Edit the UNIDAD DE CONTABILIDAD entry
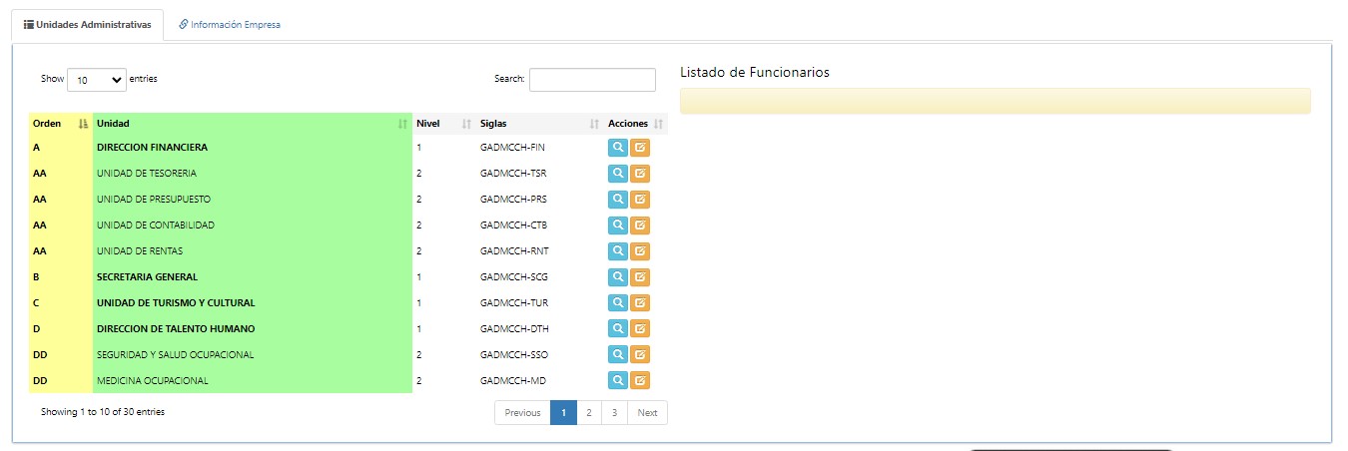Viewport: 1348px width, 451px height. click(640, 225)
